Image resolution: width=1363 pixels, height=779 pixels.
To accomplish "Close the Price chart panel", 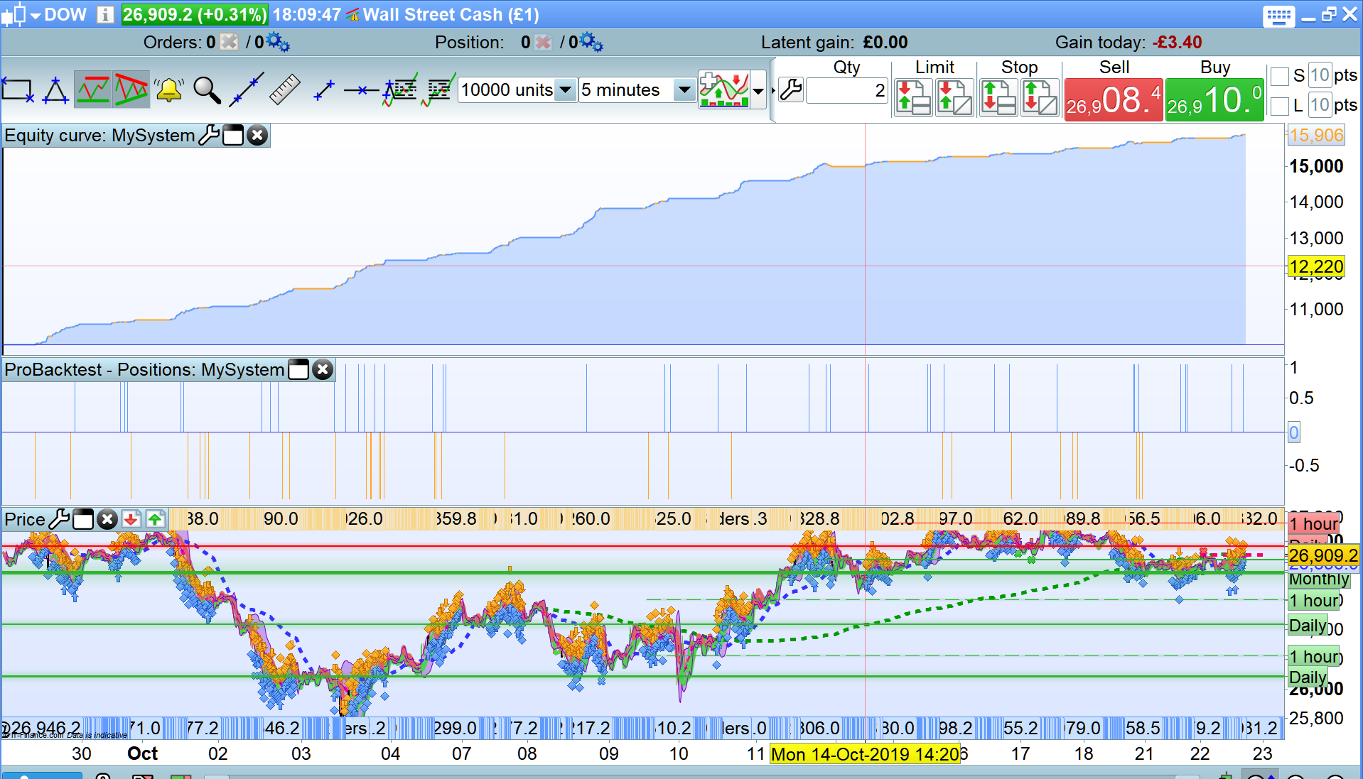I will click(x=107, y=519).
